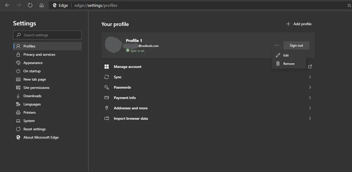Screen dimensions: 352x172
Task: Click the browser back arrow icon
Action: [7, 5]
